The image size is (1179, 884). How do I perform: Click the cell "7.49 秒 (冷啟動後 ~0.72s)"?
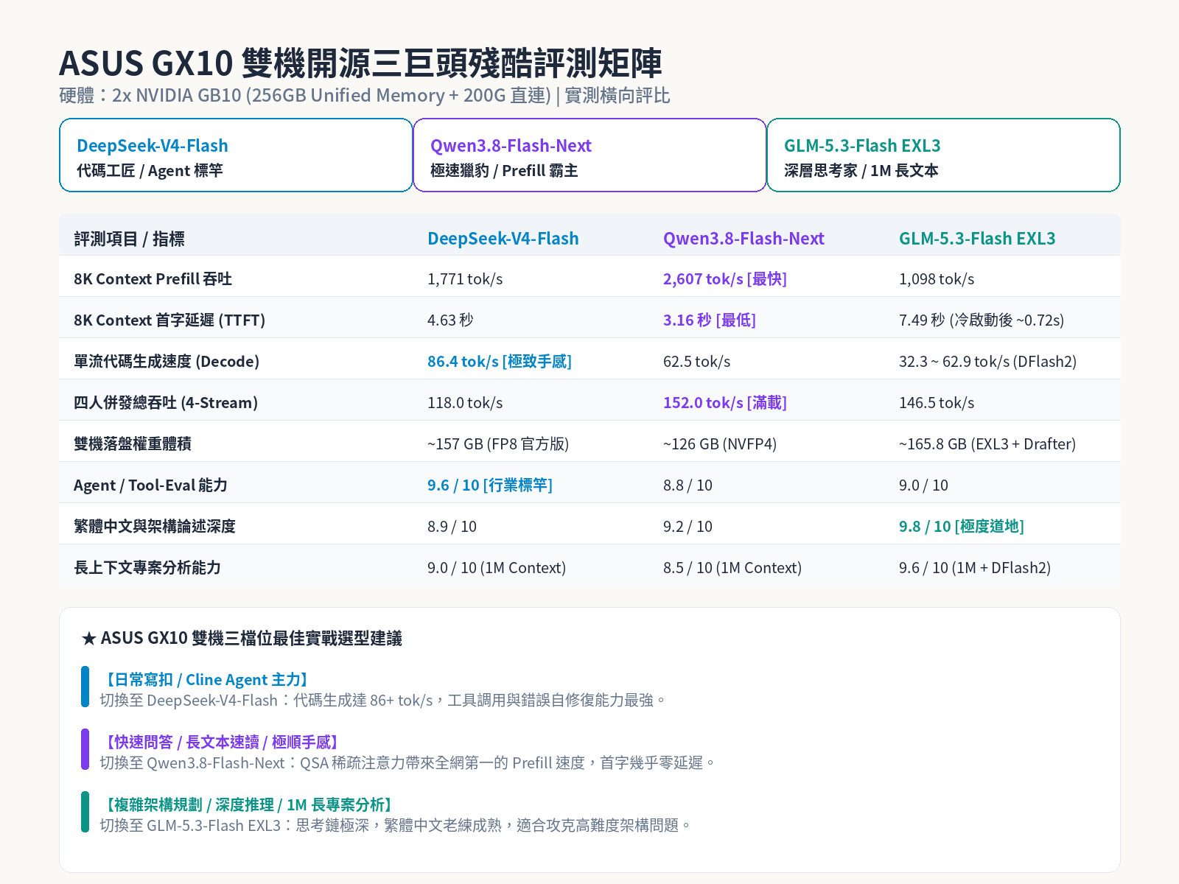[x=982, y=320]
